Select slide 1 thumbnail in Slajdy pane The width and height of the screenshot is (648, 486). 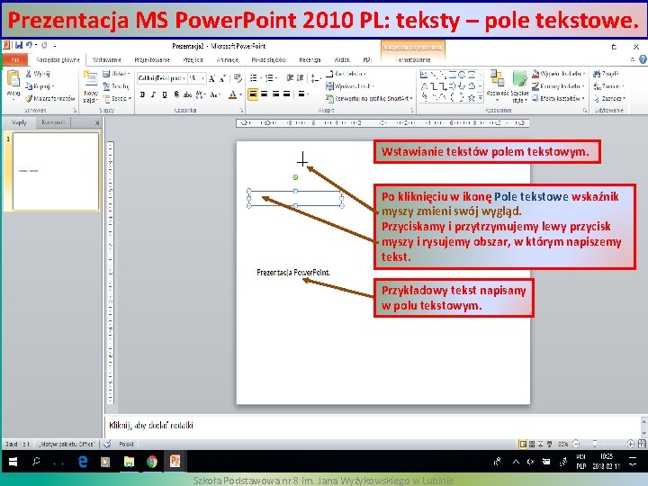tap(56, 171)
